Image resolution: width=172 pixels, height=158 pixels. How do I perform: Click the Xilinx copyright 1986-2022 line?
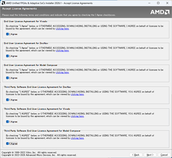click(29, 152)
